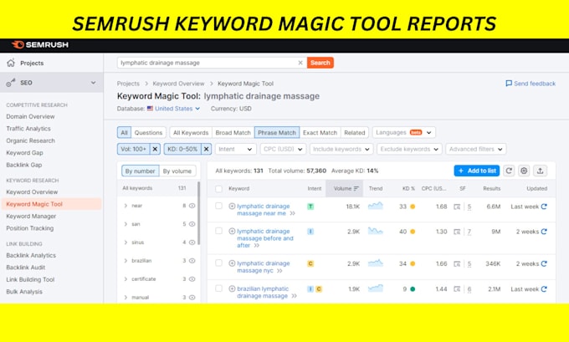Click the double arrow beside 'massage nyc'

click(279, 271)
